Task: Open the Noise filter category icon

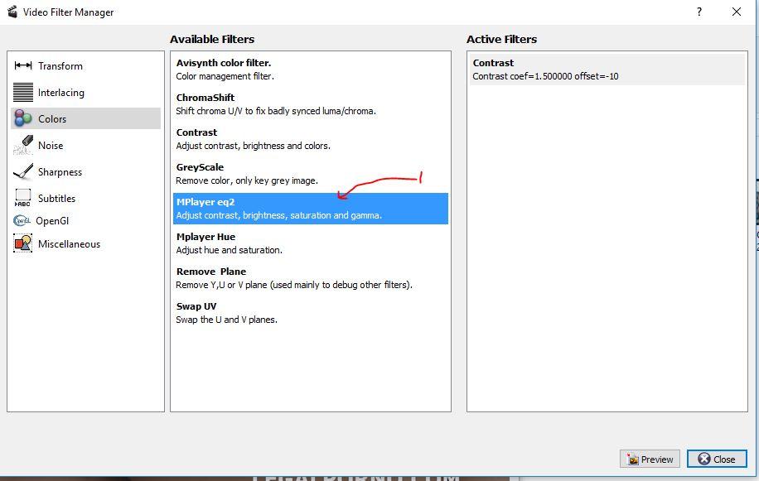Action: 23,147
